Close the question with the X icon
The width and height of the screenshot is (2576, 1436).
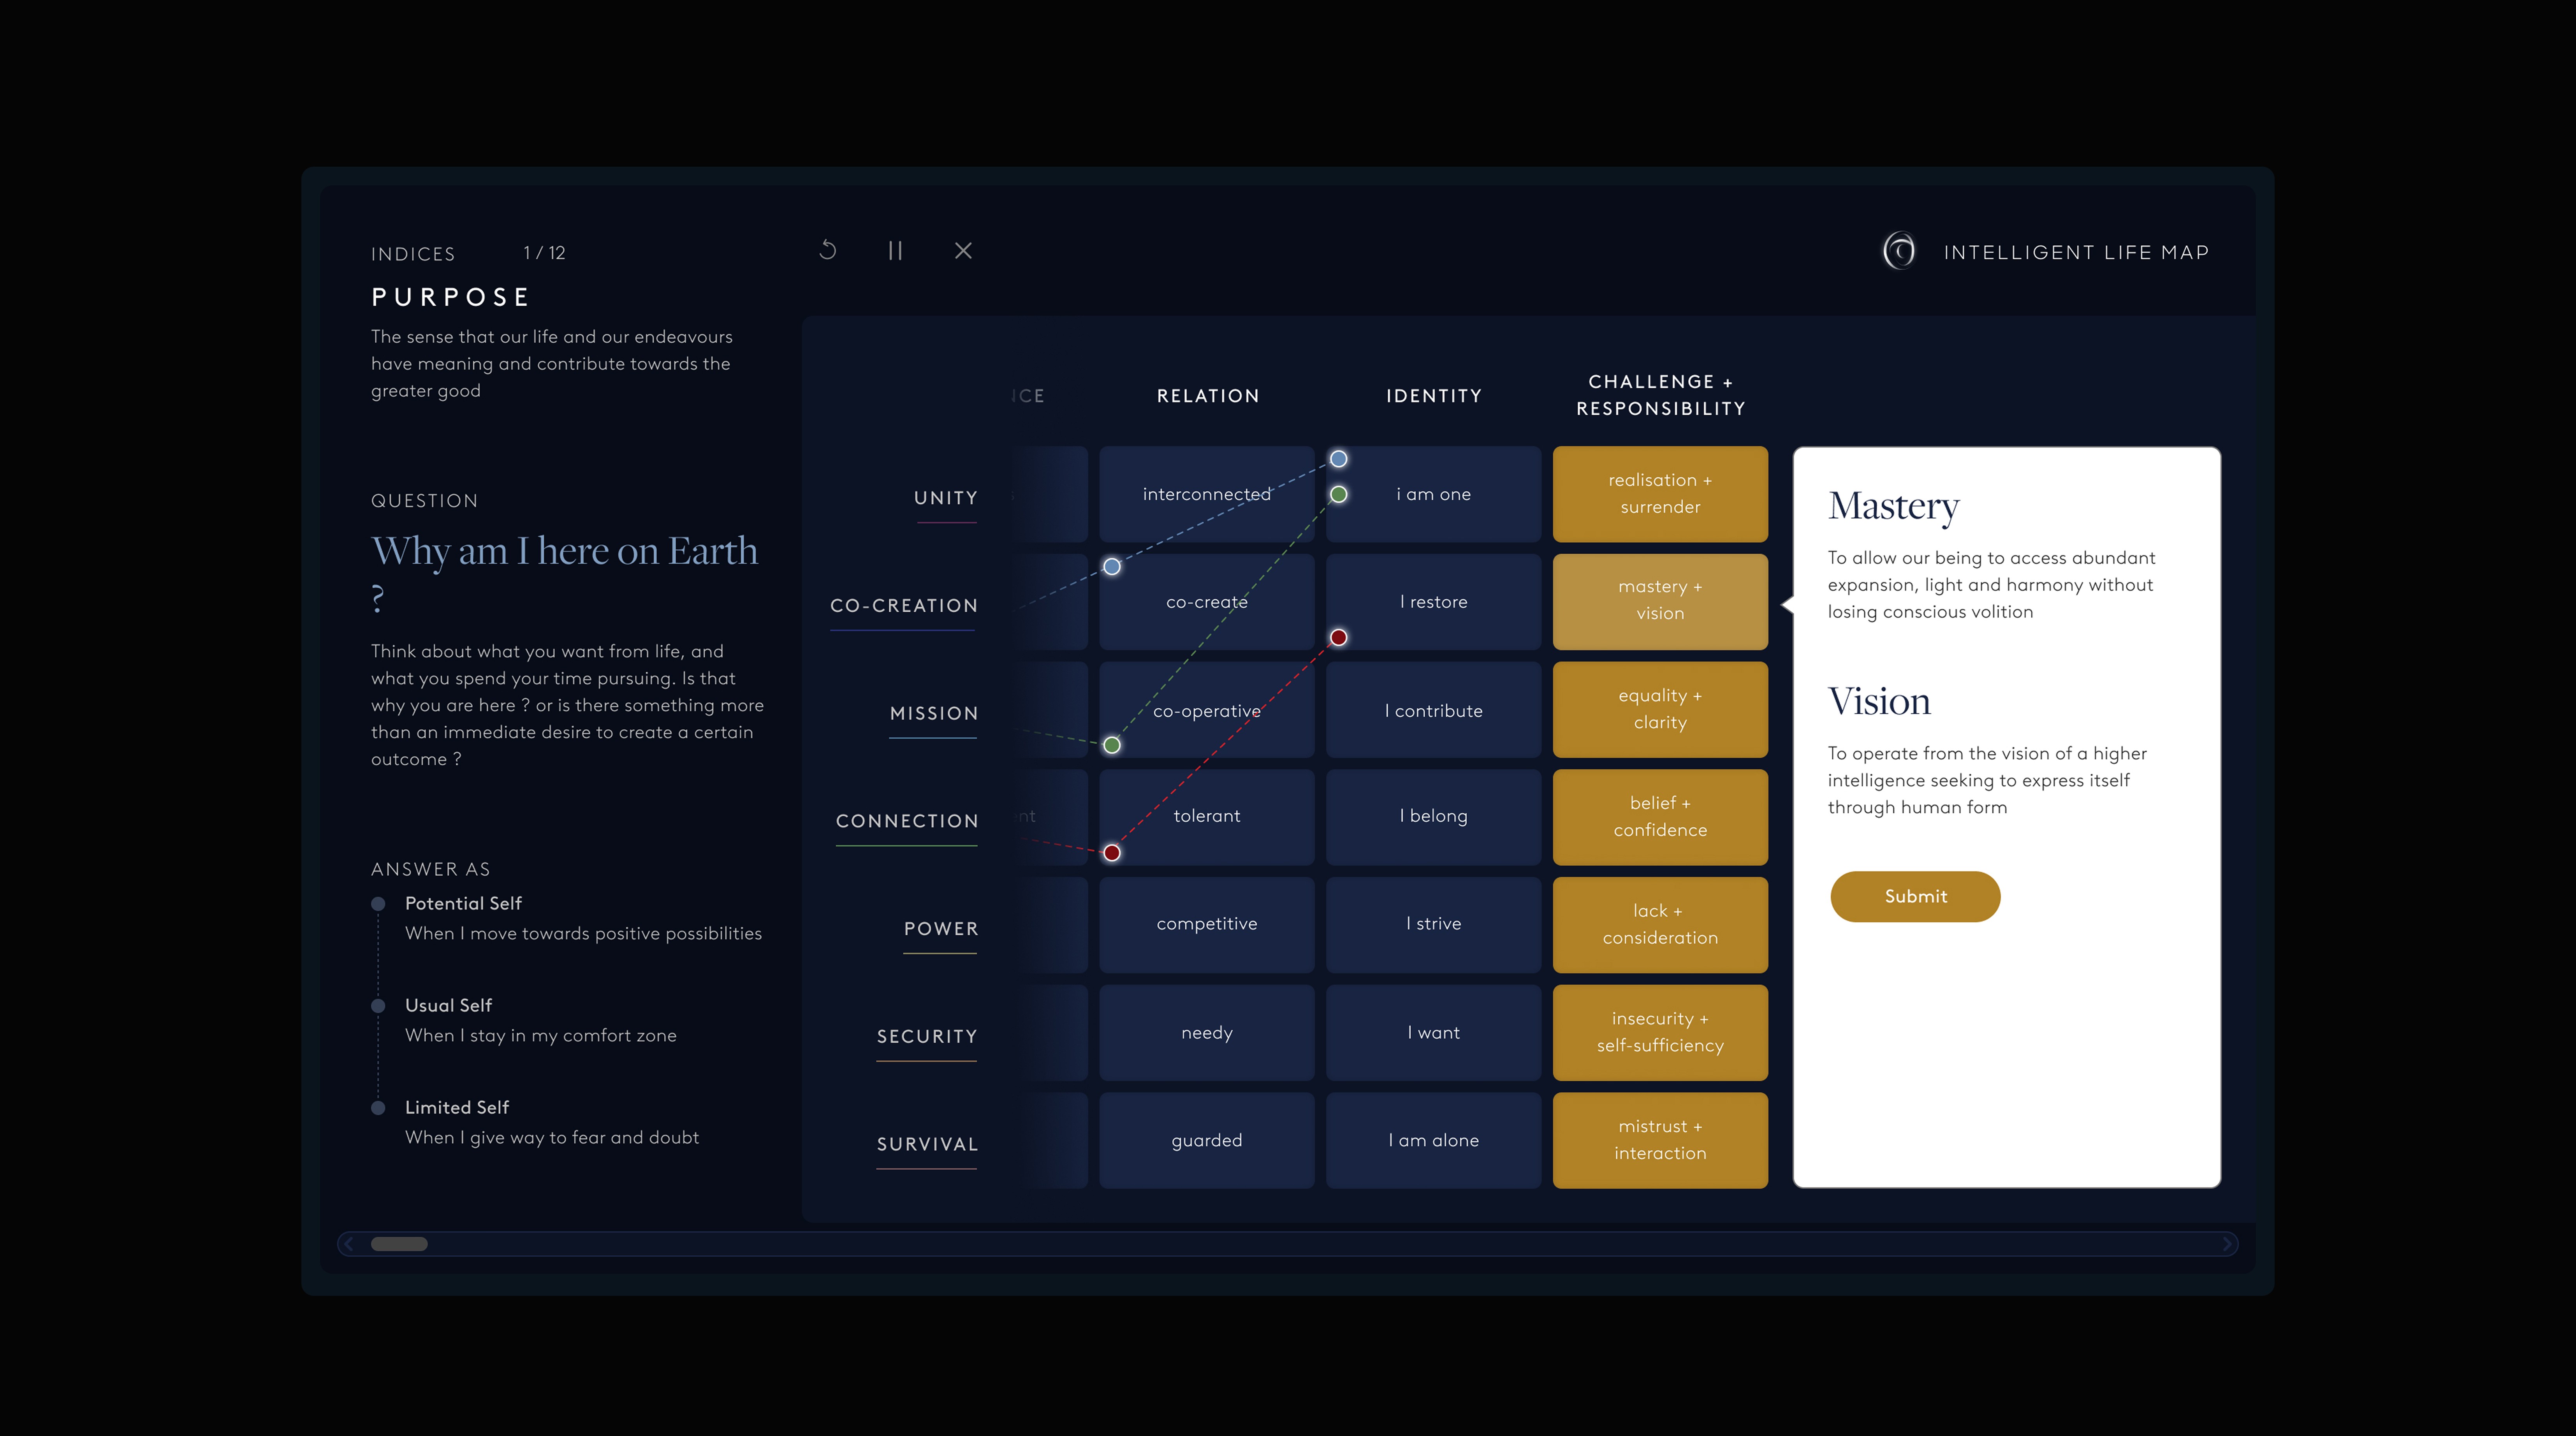tap(963, 250)
